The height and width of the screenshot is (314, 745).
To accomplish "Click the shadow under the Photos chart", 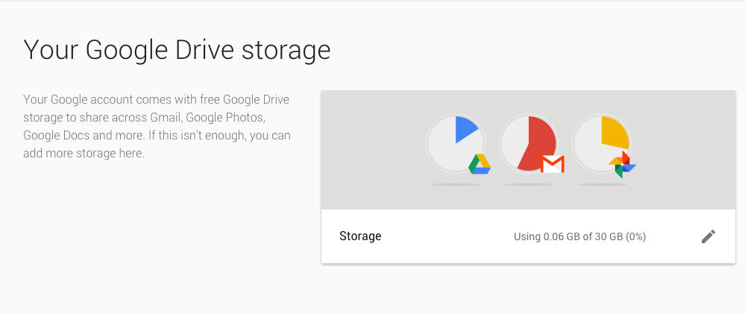I will point(602,184).
